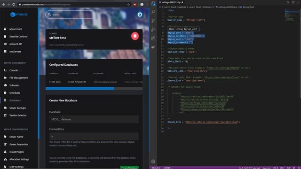Click the database username cell

tap(77, 82)
